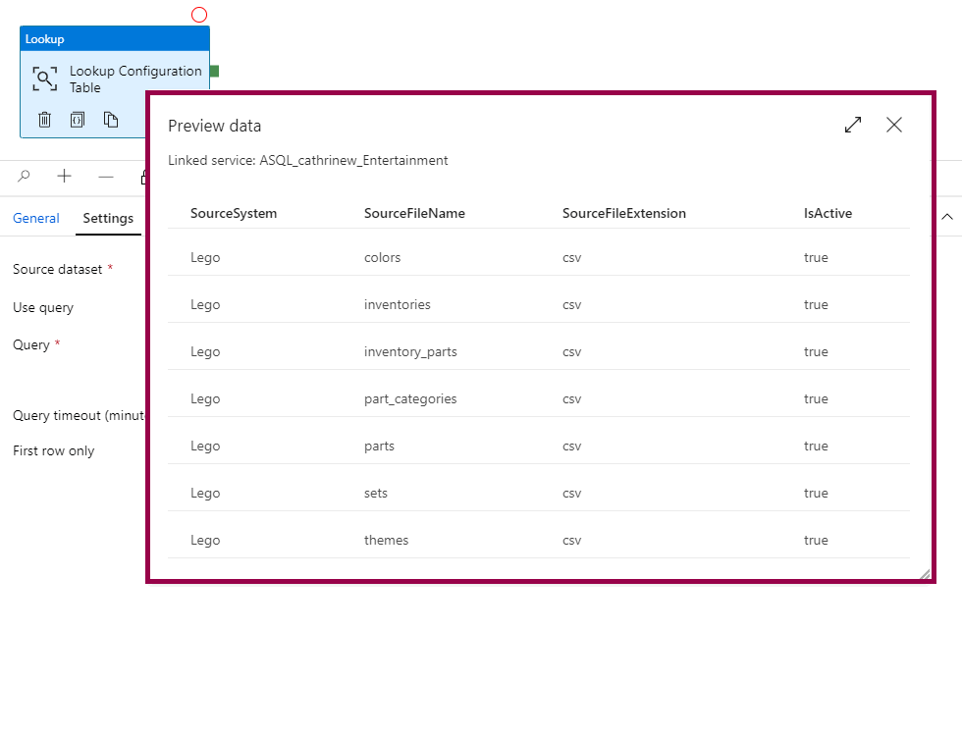This screenshot has width=962, height=736.
Task: Close the Preview data dialog
Action: pyautogui.click(x=893, y=125)
